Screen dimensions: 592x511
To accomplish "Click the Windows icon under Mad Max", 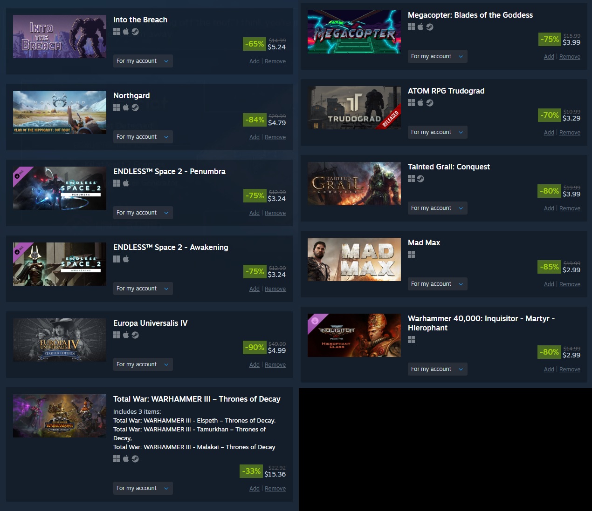I will [411, 255].
